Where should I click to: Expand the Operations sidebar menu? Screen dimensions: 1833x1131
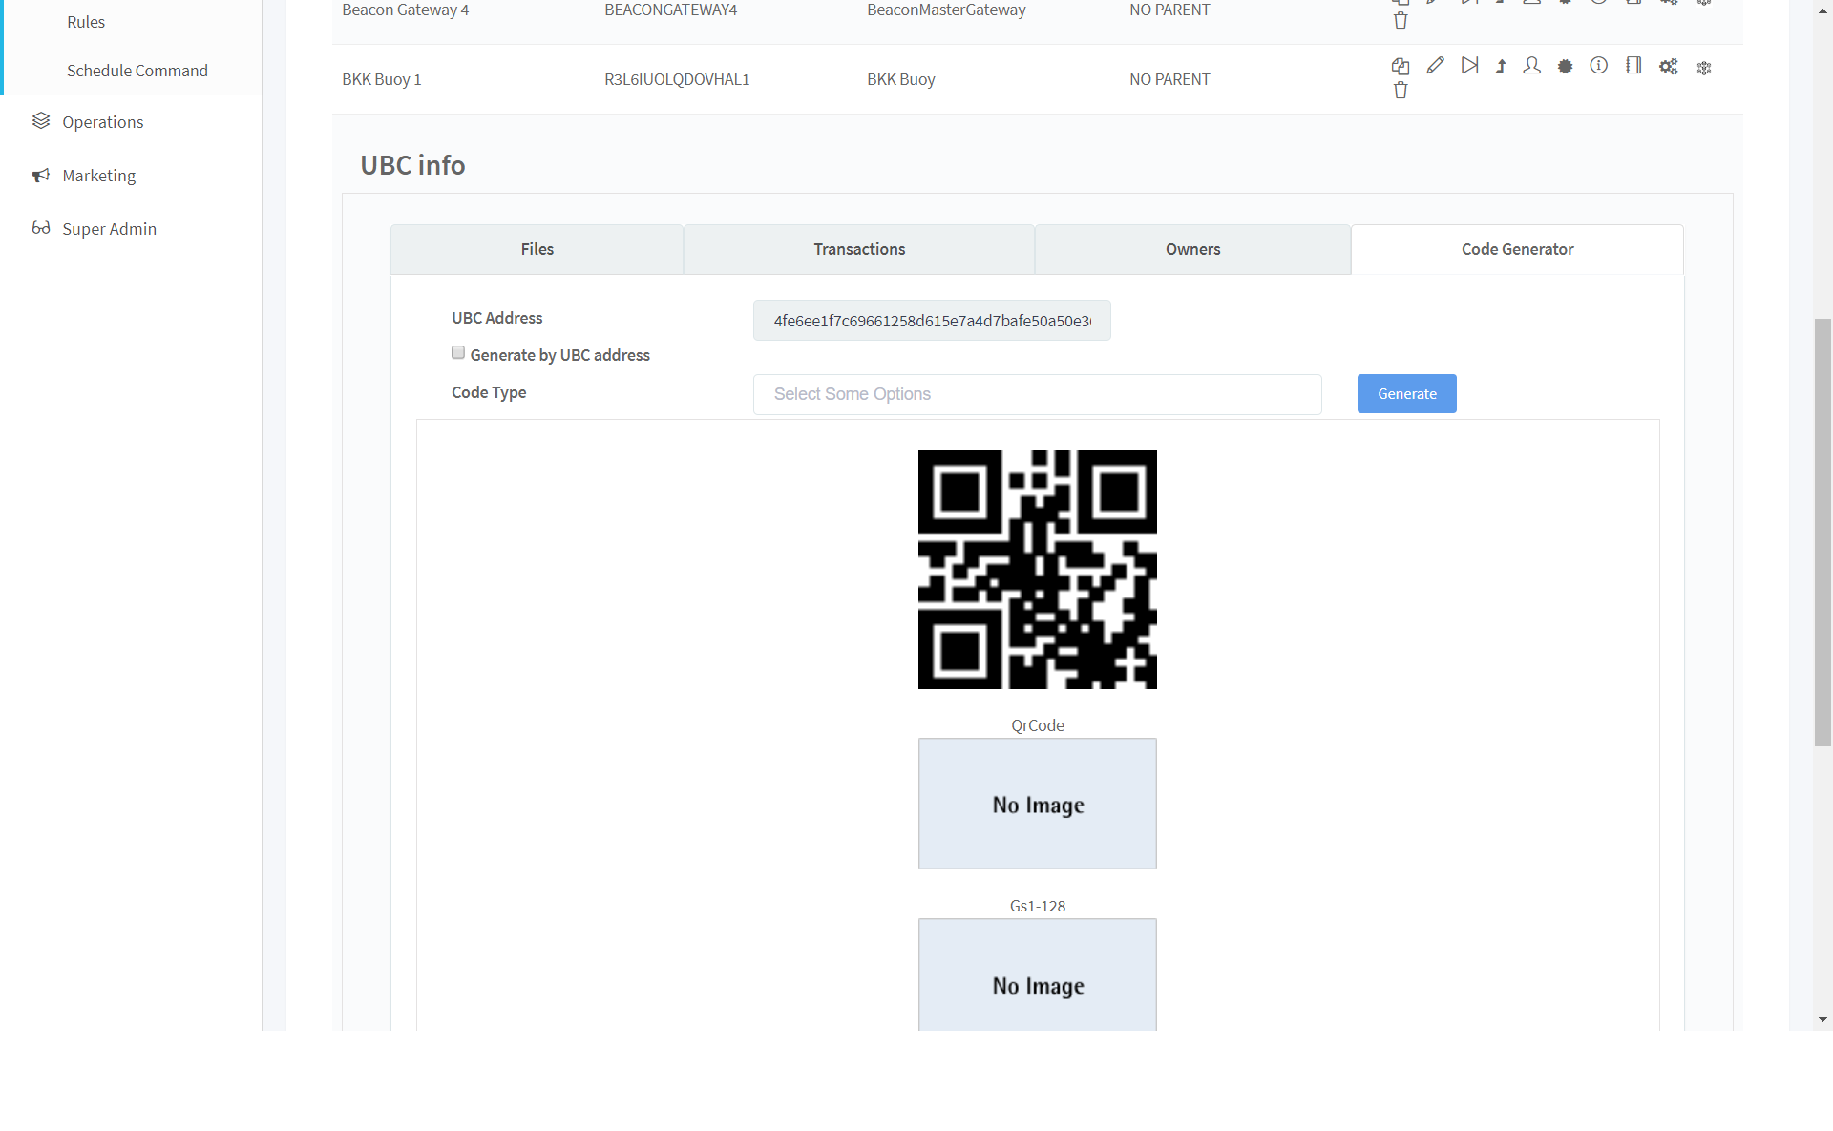[102, 122]
